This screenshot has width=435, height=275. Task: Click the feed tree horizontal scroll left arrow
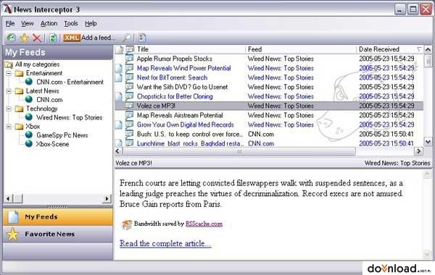pos(9,198)
